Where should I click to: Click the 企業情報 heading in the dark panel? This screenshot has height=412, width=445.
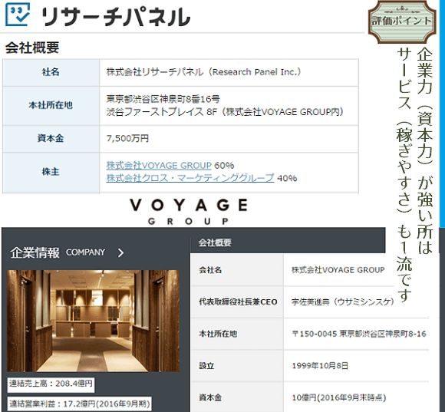pyautogui.click(x=35, y=252)
